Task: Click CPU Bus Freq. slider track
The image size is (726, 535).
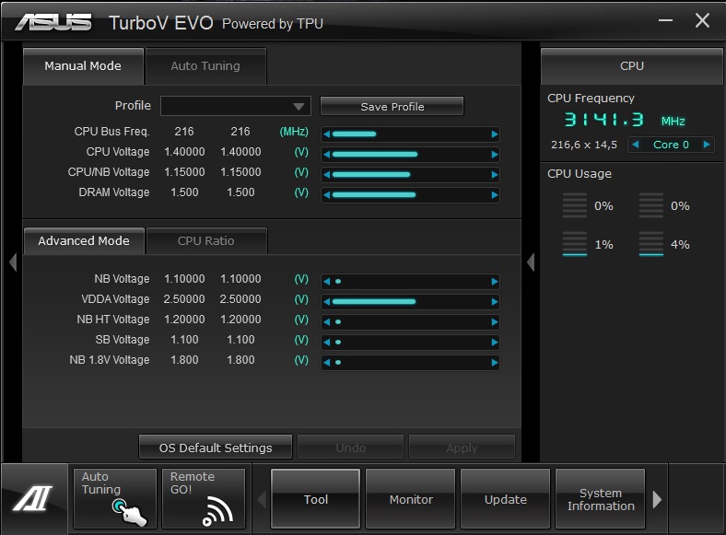Action: pos(410,134)
